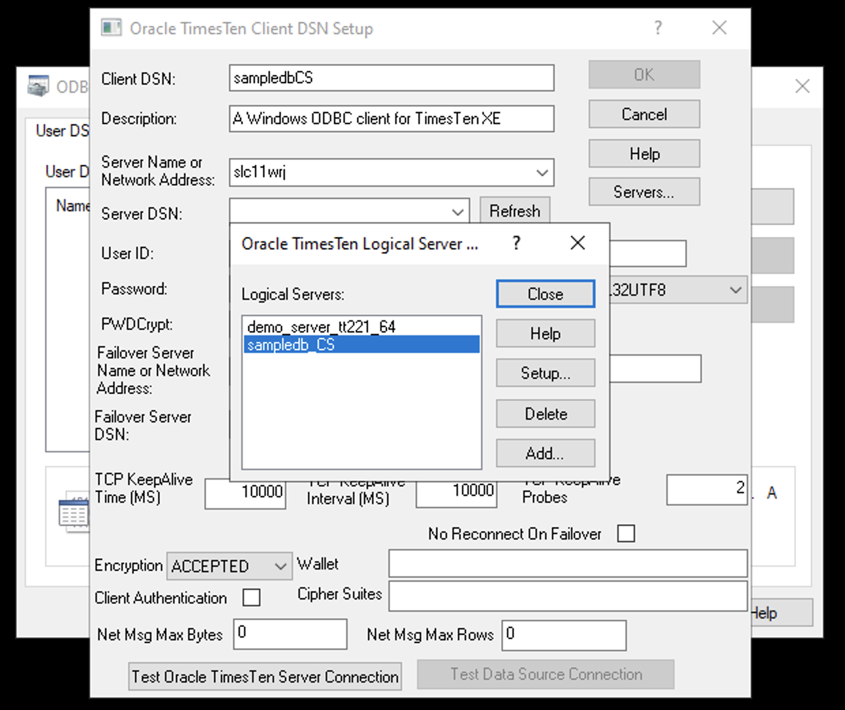Viewport: 845px width, 710px height.
Task: Click the TCP KeepAlive Interval field
Action: coord(457,493)
